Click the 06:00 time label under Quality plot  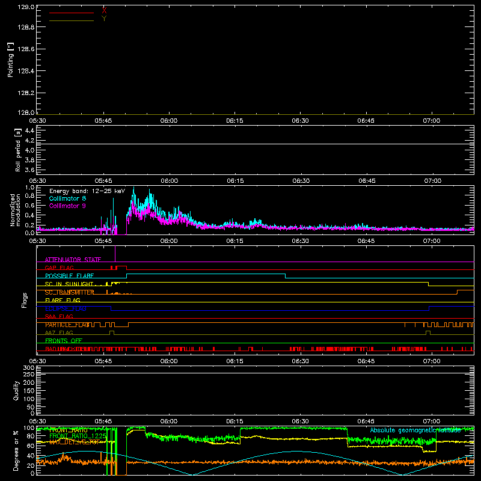pyautogui.click(x=169, y=421)
